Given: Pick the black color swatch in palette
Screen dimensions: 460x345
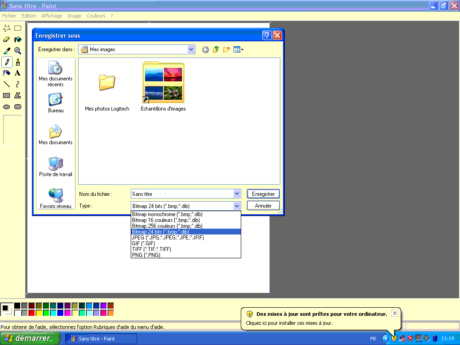Looking at the screenshot, I should click(x=18, y=305).
